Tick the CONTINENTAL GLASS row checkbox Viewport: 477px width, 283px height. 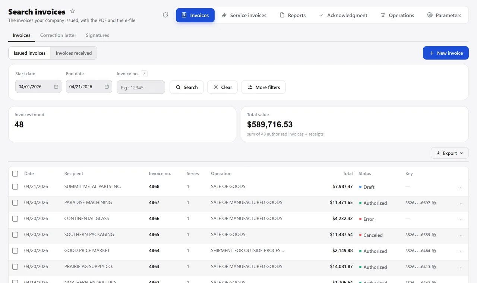coord(15,219)
